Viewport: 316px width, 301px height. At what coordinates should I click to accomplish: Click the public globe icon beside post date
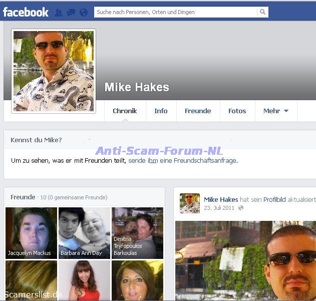tap(241, 208)
